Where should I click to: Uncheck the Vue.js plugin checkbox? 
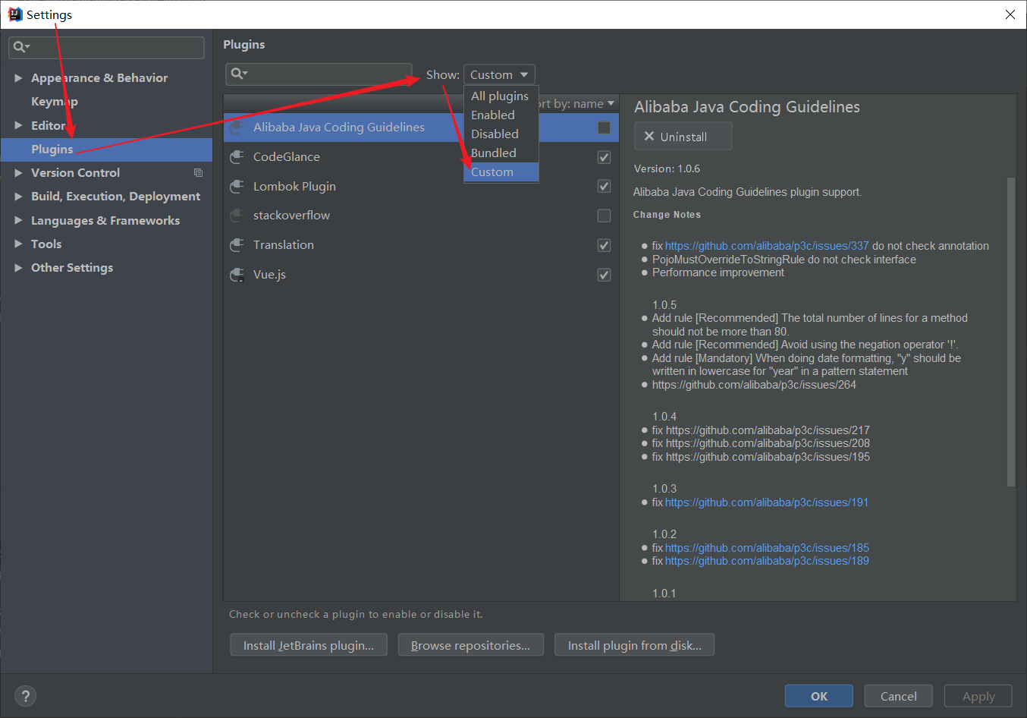604,275
